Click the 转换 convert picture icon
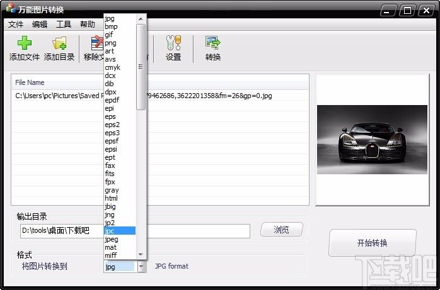Screen dimensions: 440x290 pos(212,43)
